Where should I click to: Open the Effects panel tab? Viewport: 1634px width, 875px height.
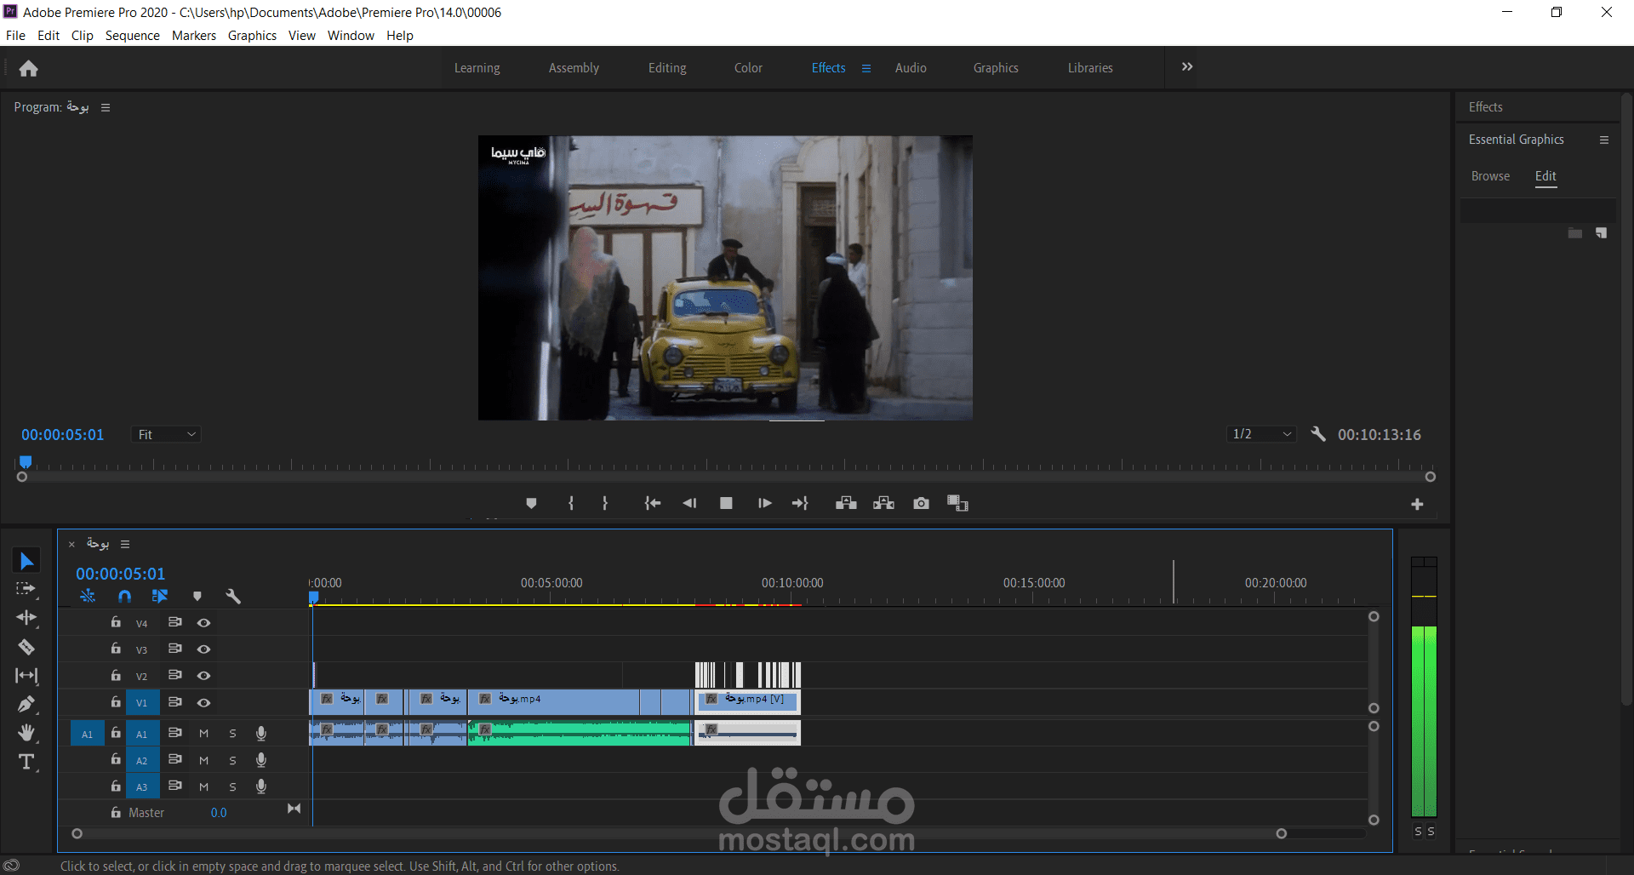click(1486, 107)
